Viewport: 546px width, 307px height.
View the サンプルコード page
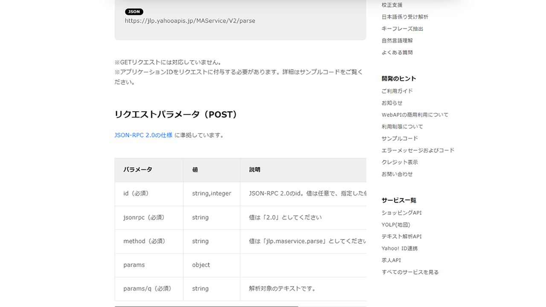tap(399, 138)
